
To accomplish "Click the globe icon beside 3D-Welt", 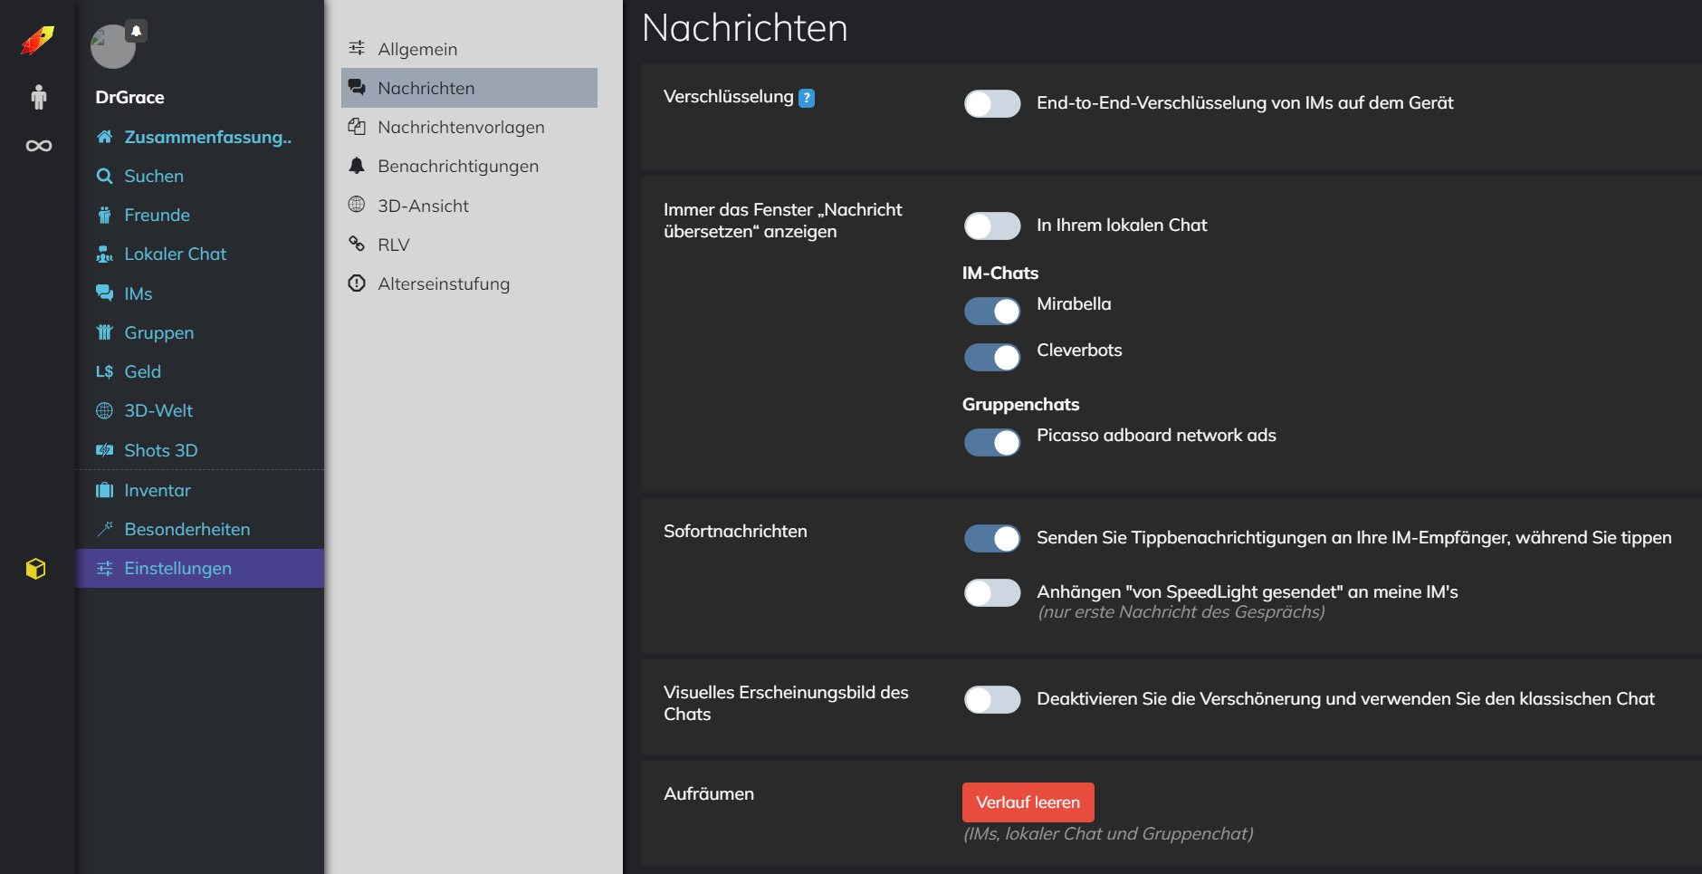I will coord(105,411).
